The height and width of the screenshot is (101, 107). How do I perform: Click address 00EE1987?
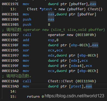[10, 35]
